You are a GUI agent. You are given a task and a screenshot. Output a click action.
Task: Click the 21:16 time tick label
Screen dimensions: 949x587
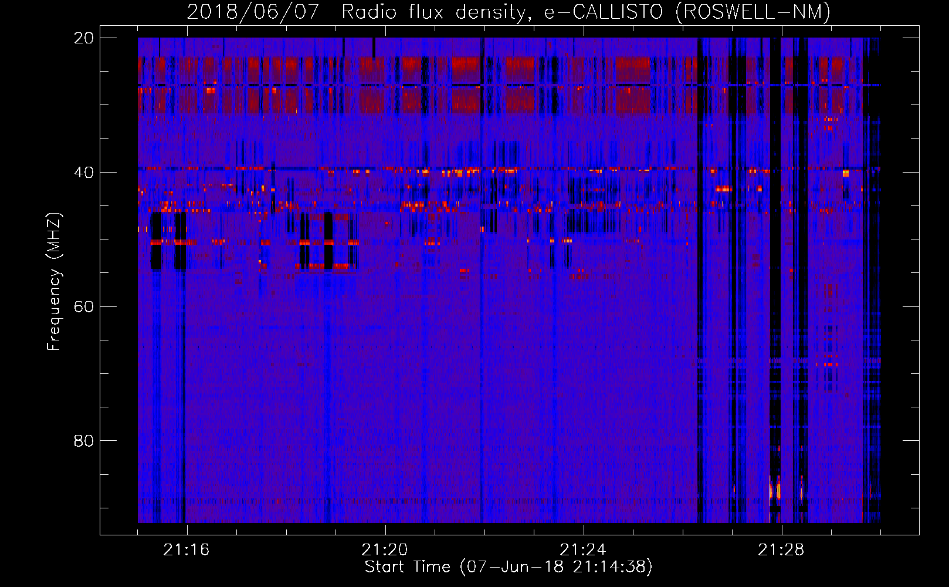click(187, 550)
